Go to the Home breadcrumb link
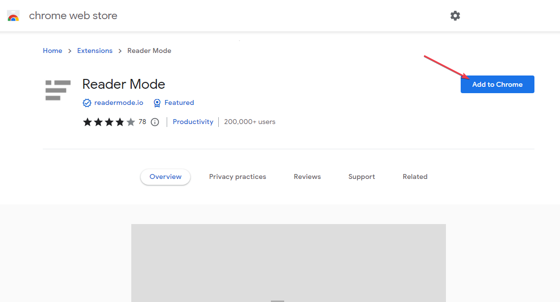Image resolution: width=560 pixels, height=302 pixels. (53, 51)
